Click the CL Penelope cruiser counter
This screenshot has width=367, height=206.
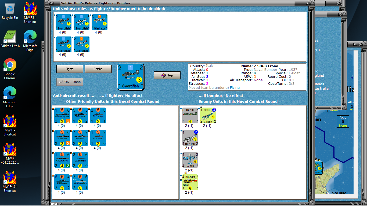click(98, 115)
